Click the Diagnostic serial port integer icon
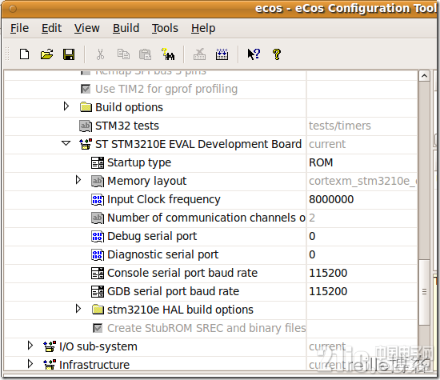This screenshot has width=440, height=380. point(98,255)
